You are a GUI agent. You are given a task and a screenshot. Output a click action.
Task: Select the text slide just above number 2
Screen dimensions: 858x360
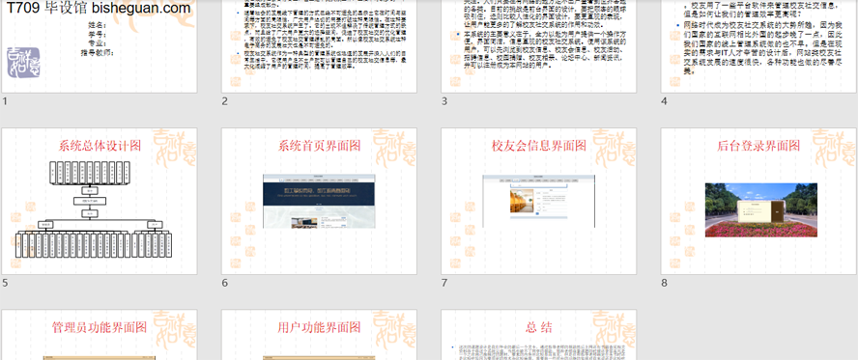(x=319, y=46)
